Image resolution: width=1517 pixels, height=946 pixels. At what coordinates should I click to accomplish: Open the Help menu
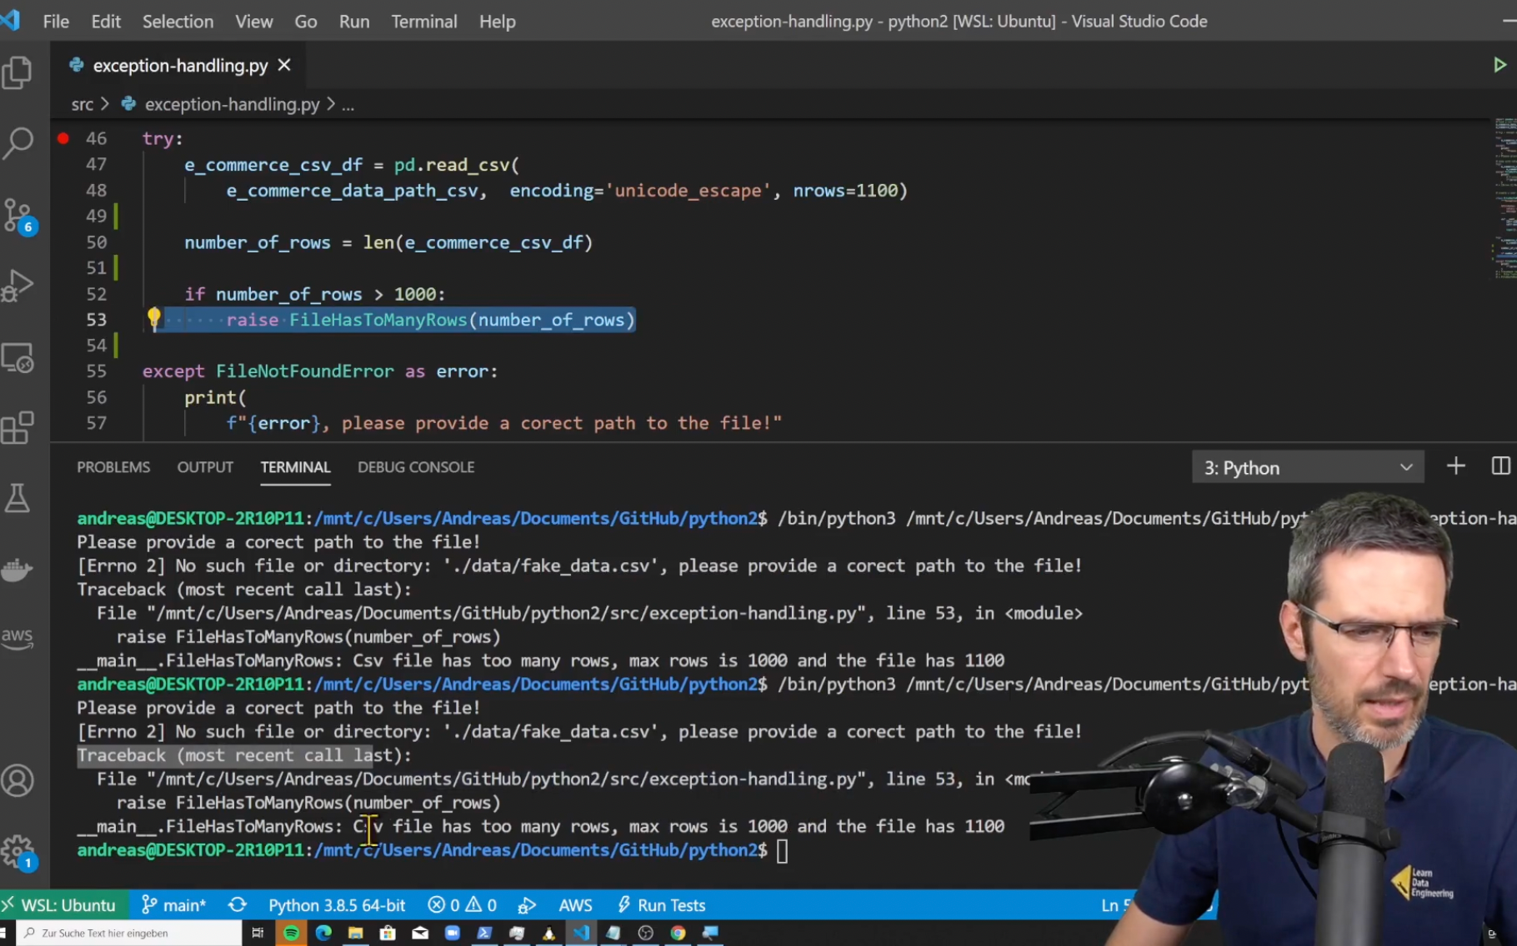[497, 22]
